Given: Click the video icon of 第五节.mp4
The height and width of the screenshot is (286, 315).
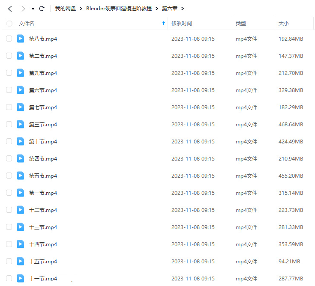Looking at the screenshot, I should pos(21,176).
